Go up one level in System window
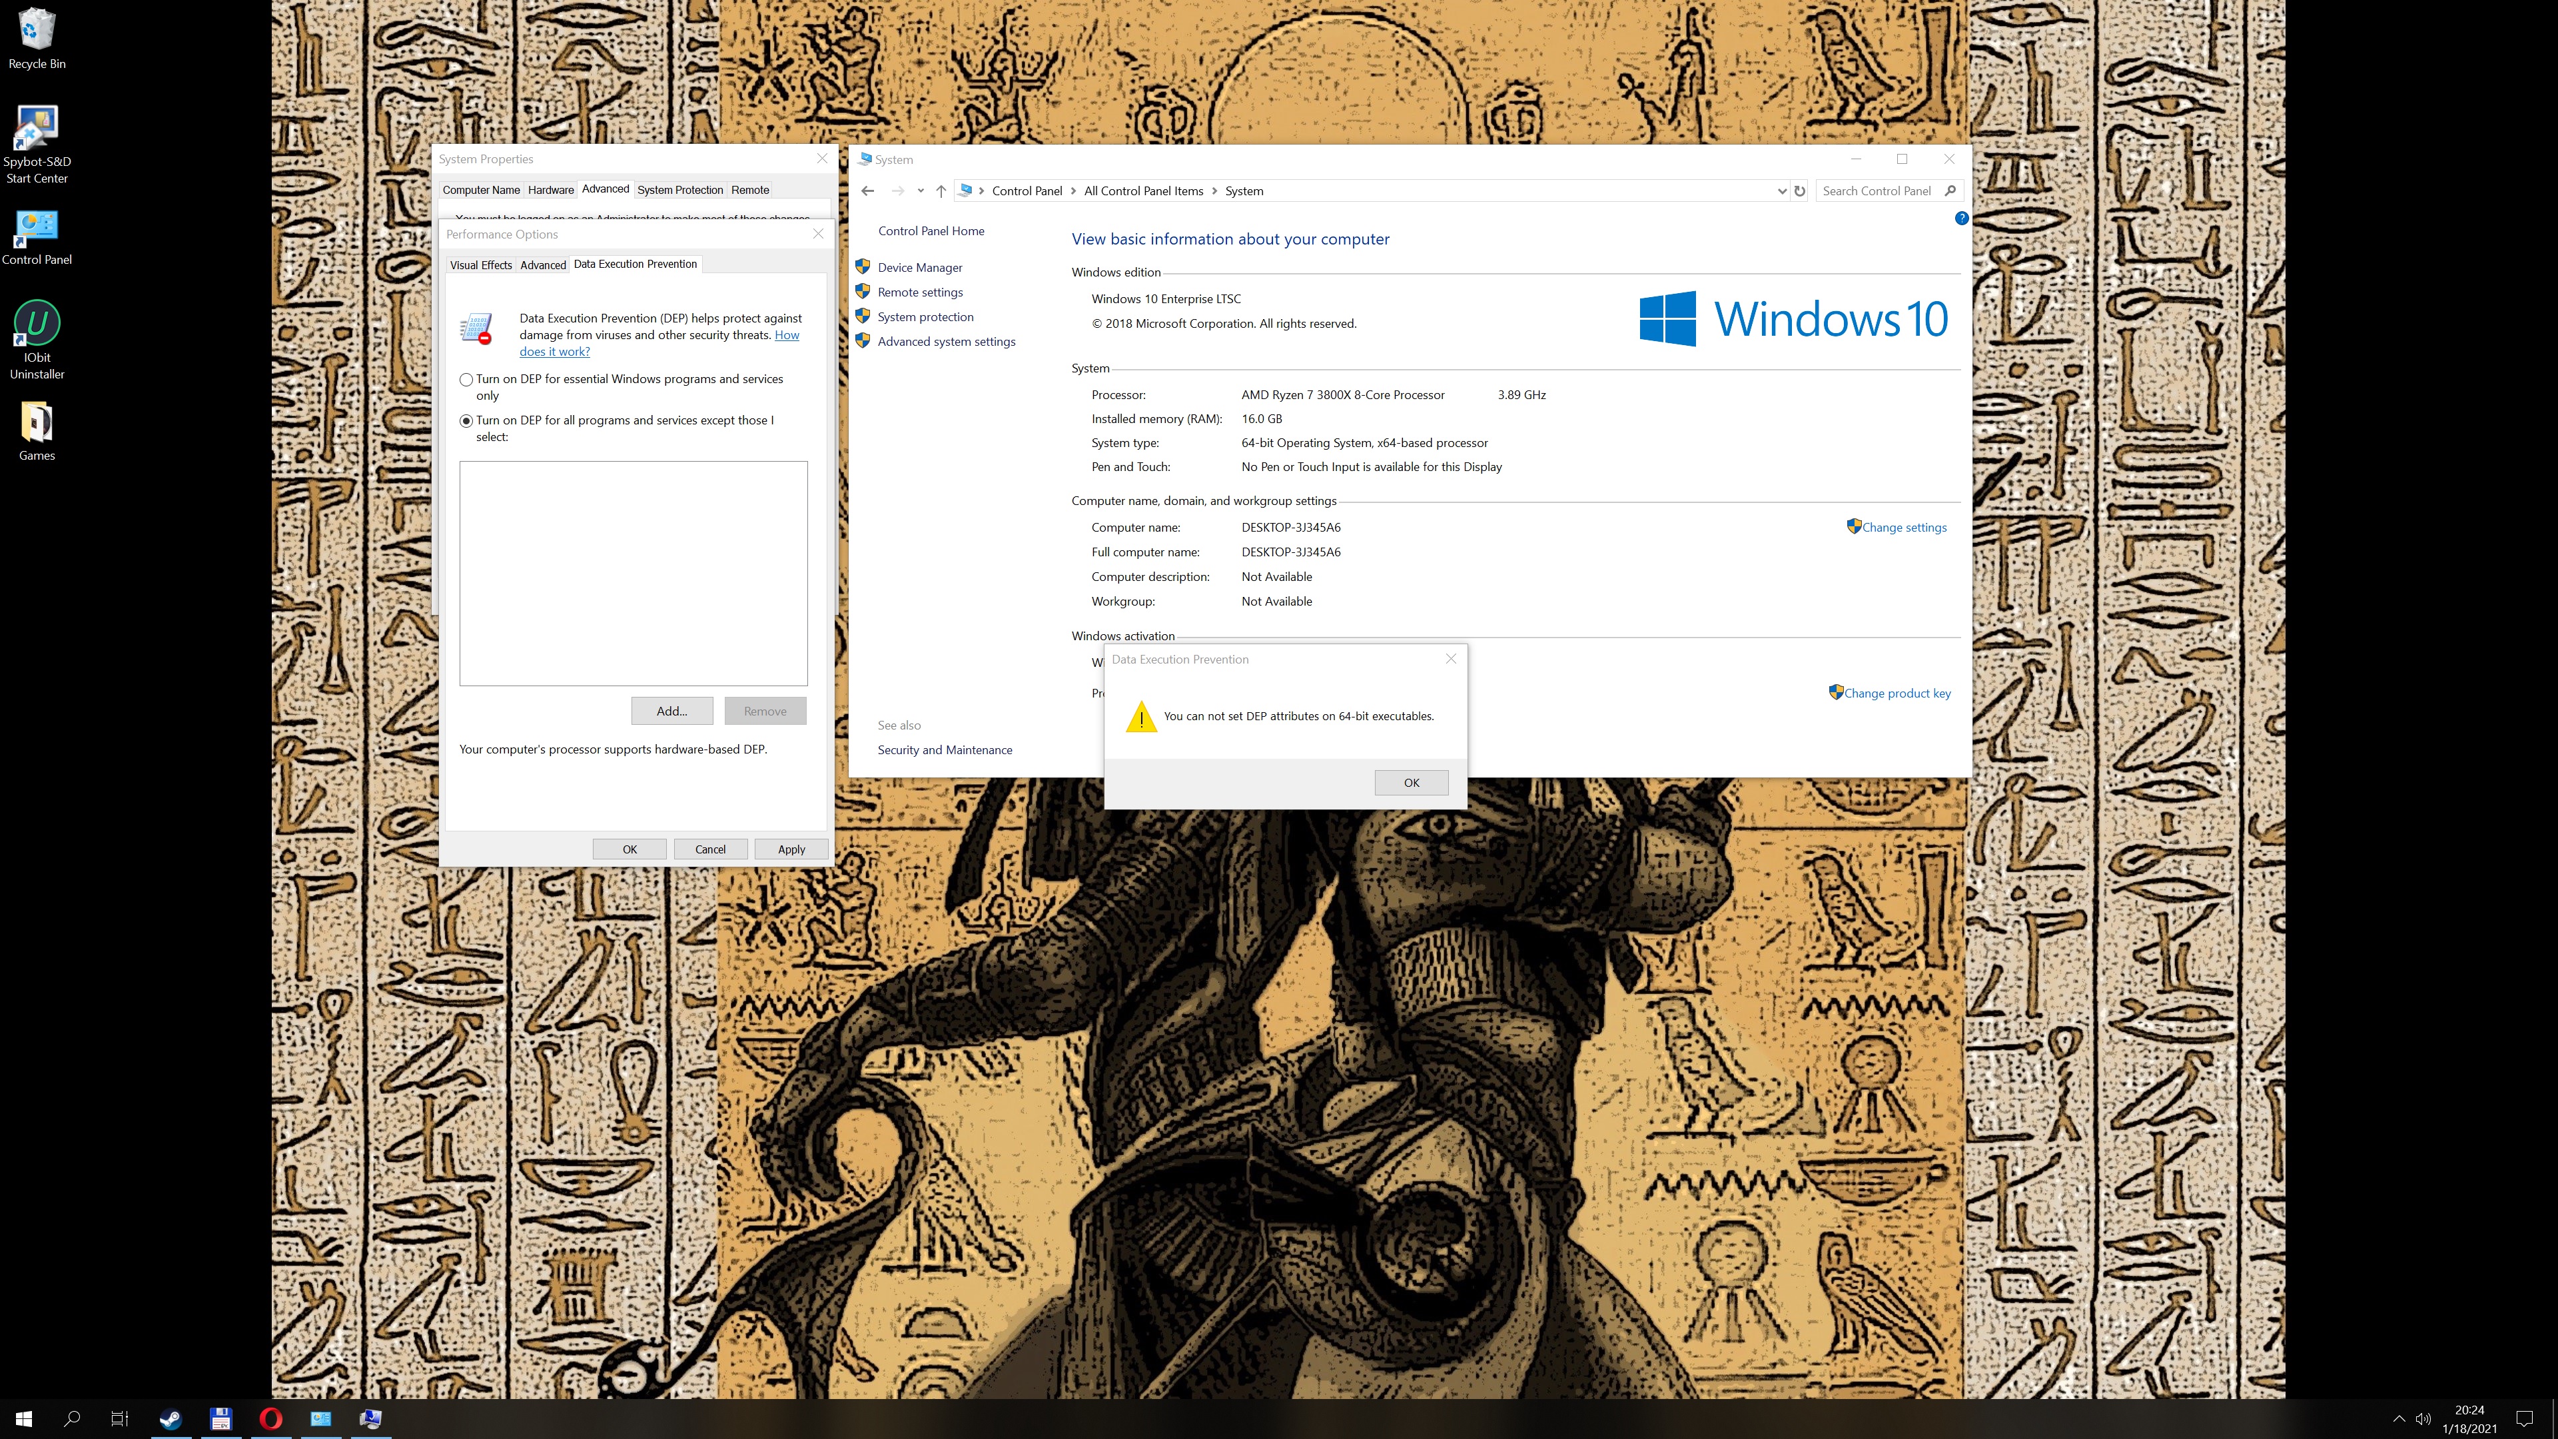The height and width of the screenshot is (1439, 2558). [941, 191]
